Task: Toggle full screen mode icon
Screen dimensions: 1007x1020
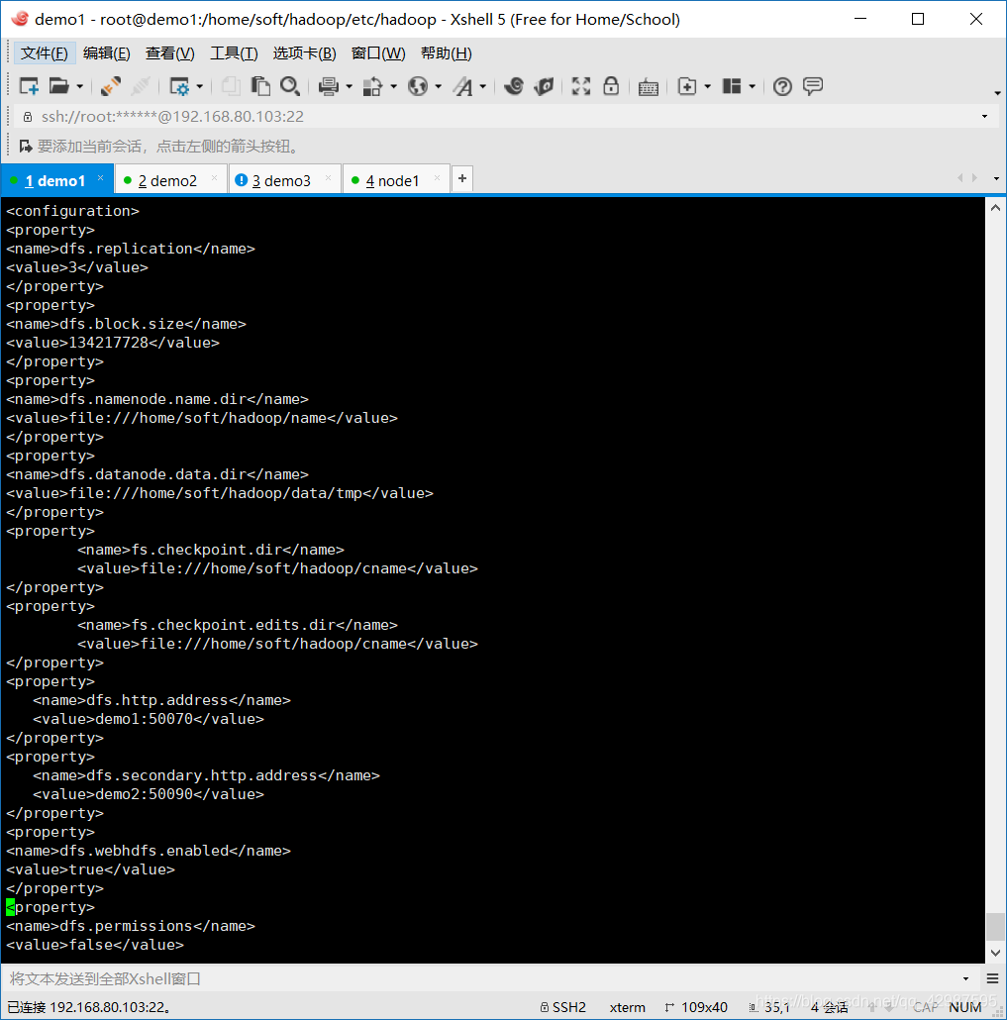Action: [581, 86]
